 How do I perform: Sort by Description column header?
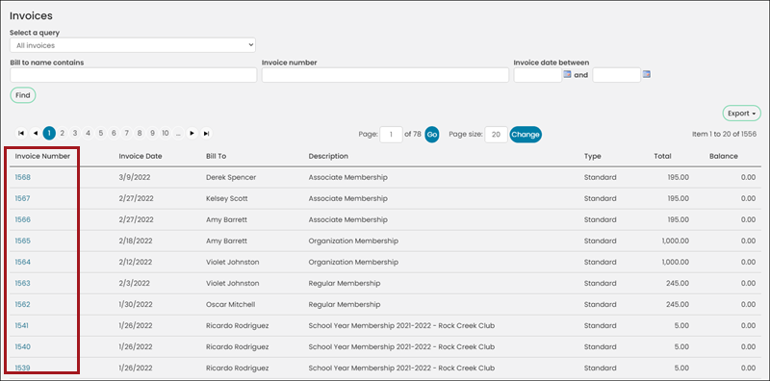click(328, 156)
